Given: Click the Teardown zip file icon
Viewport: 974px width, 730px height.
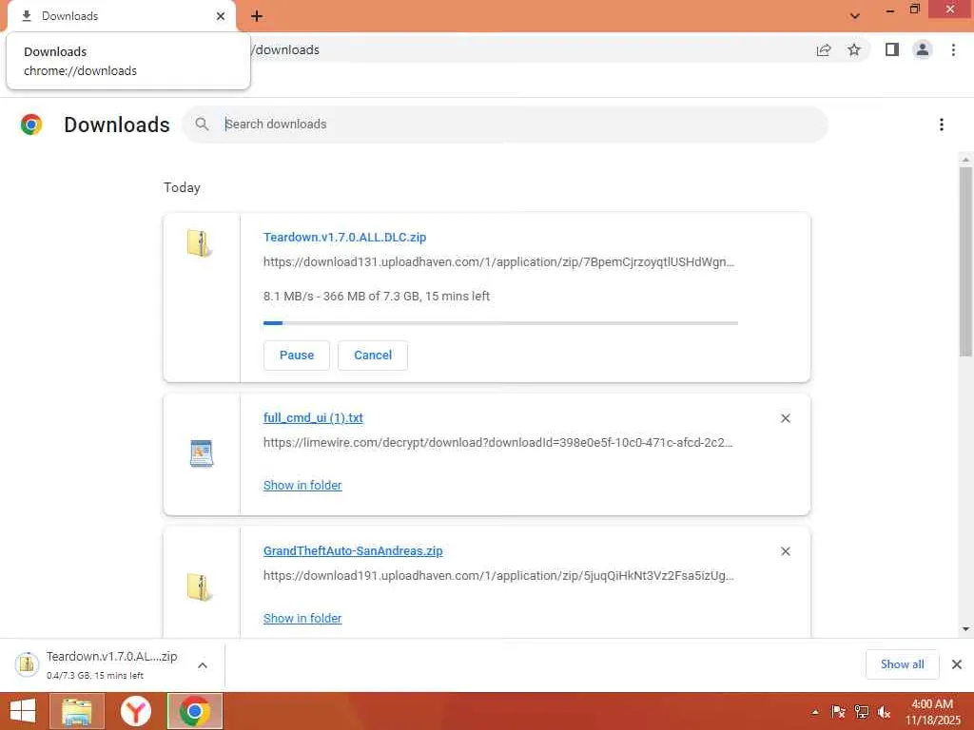Looking at the screenshot, I should [x=200, y=242].
